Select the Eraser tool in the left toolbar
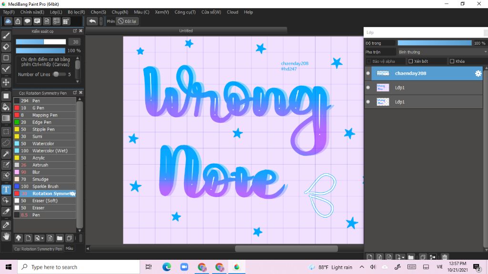 point(6,47)
